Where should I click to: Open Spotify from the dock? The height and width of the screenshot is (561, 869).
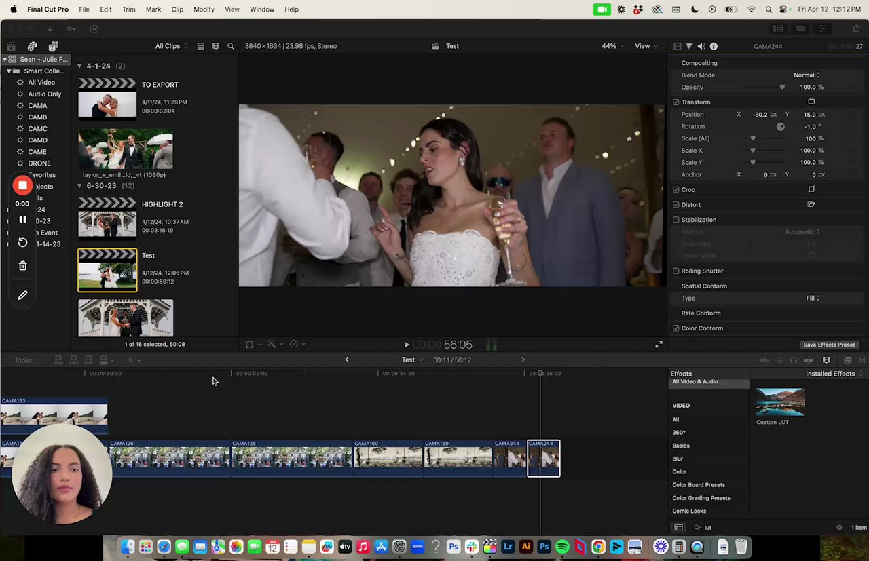pyautogui.click(x=562, y=547)
